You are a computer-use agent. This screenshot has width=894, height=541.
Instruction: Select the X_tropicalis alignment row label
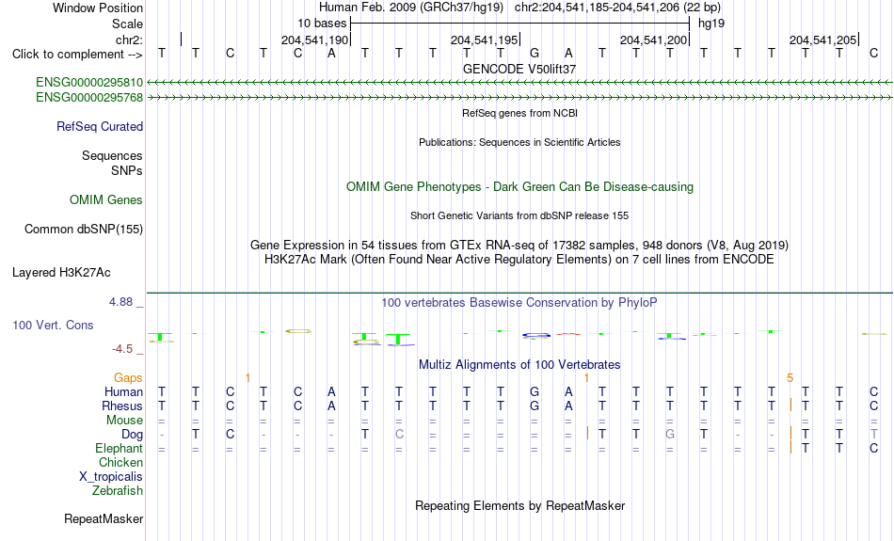(111, 477)
